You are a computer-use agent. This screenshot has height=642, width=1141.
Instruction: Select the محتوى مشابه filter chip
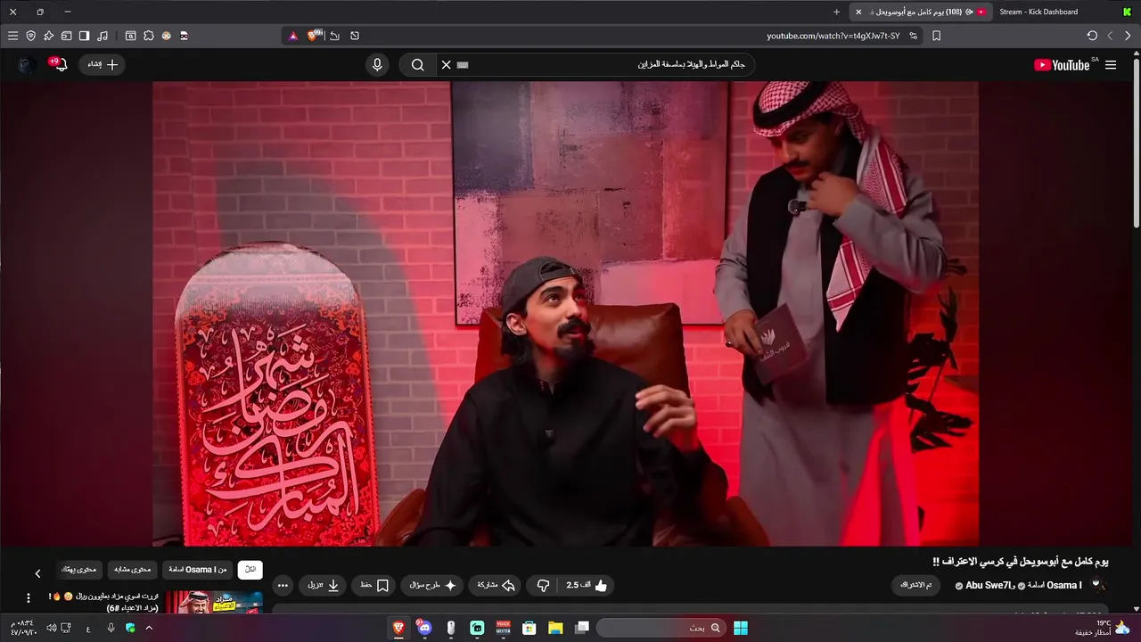(134, 569)
